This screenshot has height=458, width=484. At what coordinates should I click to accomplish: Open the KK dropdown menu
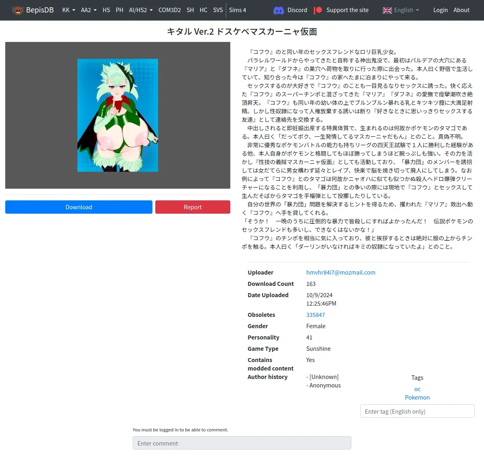tap(69, 10)
